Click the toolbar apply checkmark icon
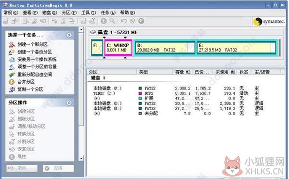289x179 pixels. (141, 21)
